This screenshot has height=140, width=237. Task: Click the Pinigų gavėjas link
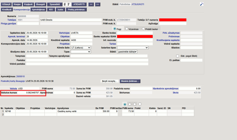(8, 24)
